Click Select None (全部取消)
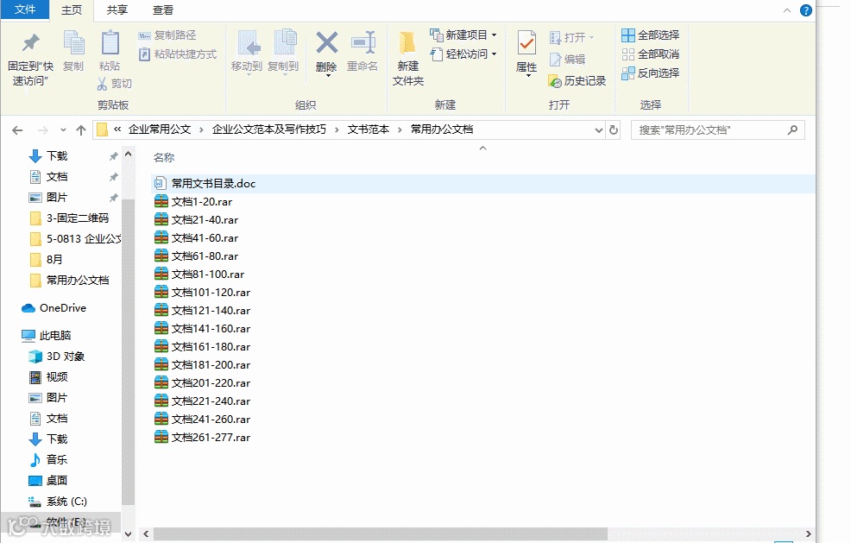The width and height of the screenshot is (851, 543). tap(650, 54)
